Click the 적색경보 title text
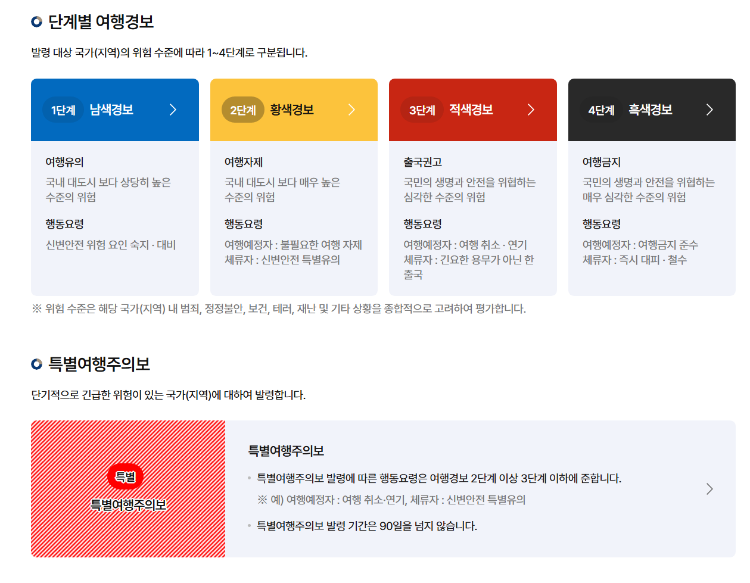The height and width of the screenshot is (583, 750). coord(471,110)
